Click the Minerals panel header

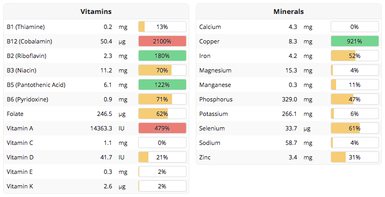coord(289,11)
